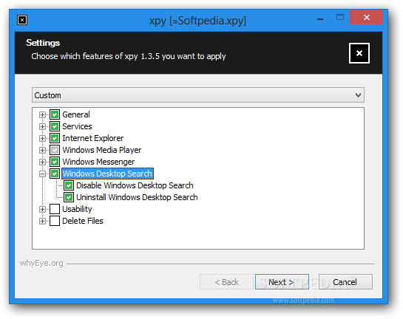
Task: Maximize the xpy window
Action: point(340,18)
